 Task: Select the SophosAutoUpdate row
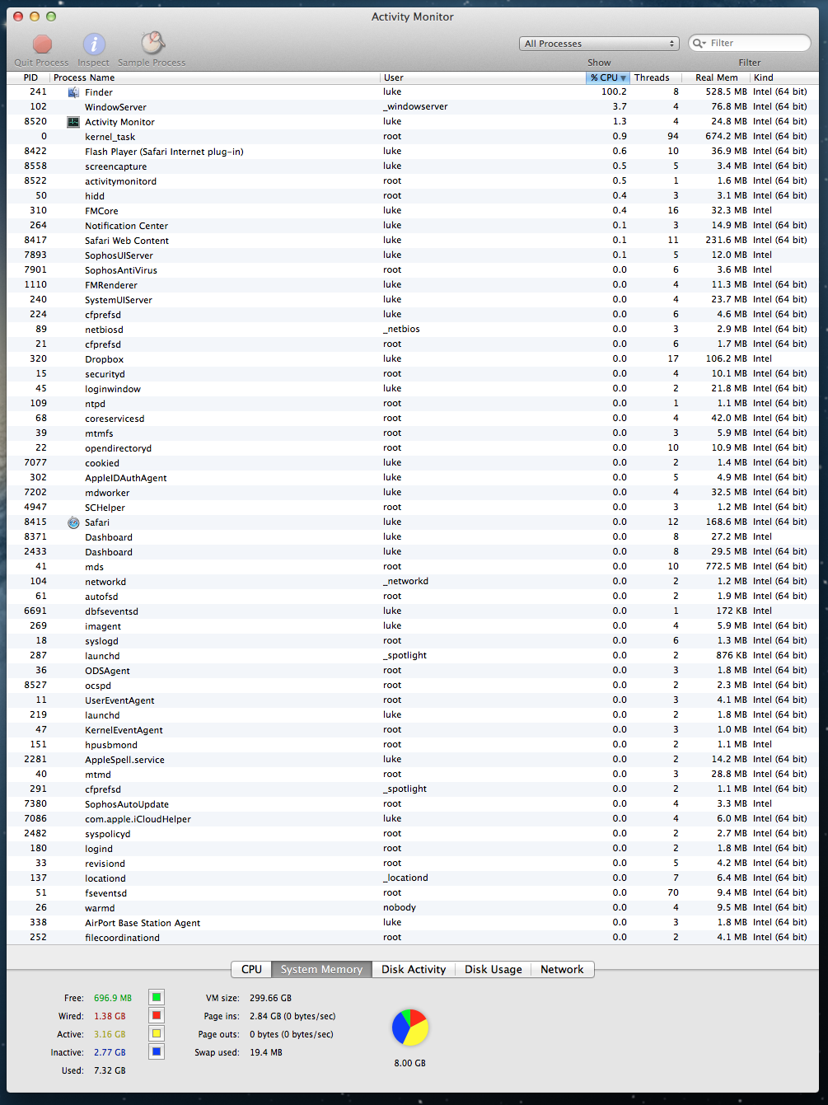[414, 804]
